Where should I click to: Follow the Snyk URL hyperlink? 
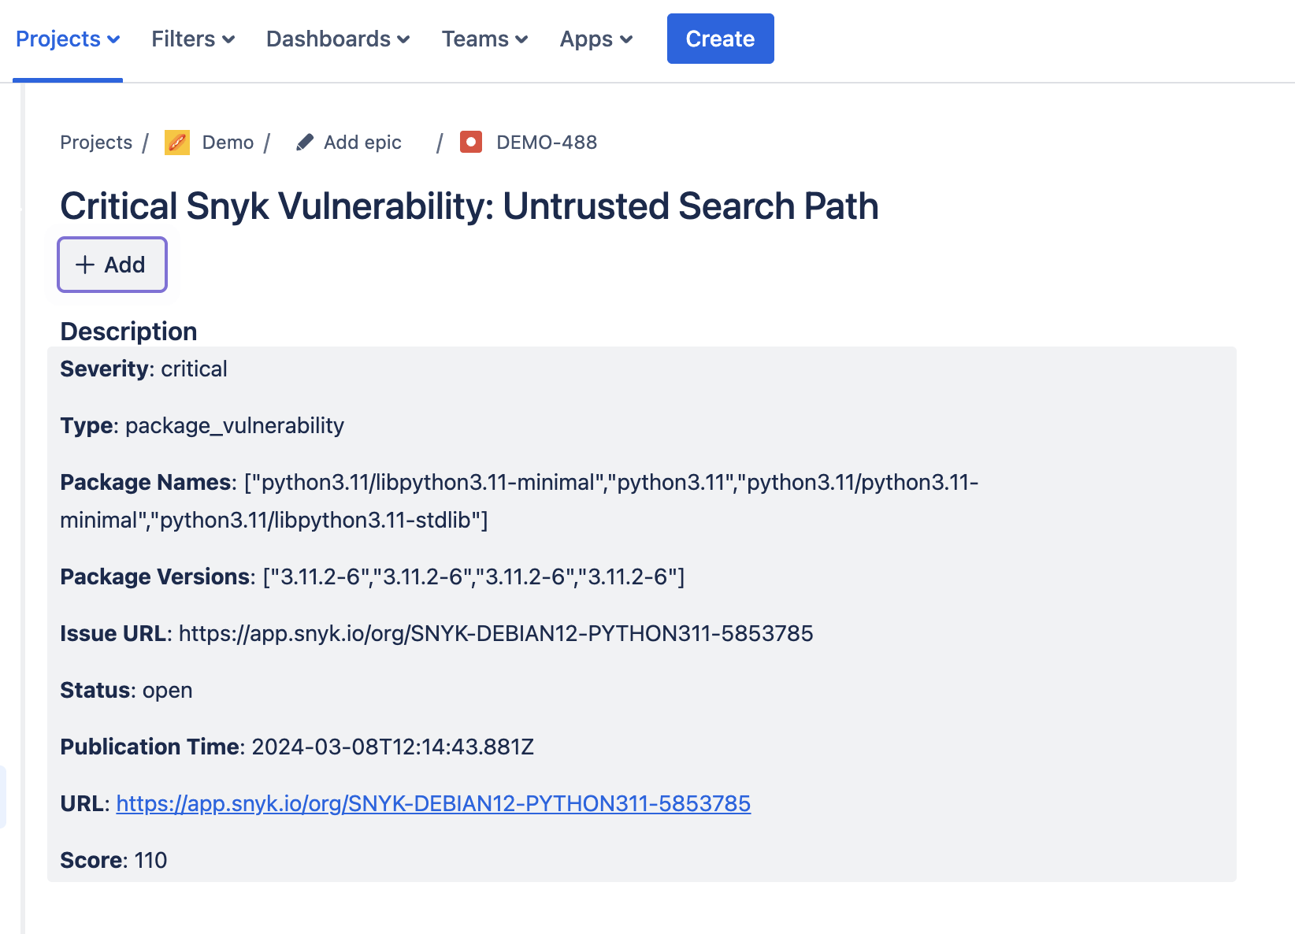pos(433,803)
